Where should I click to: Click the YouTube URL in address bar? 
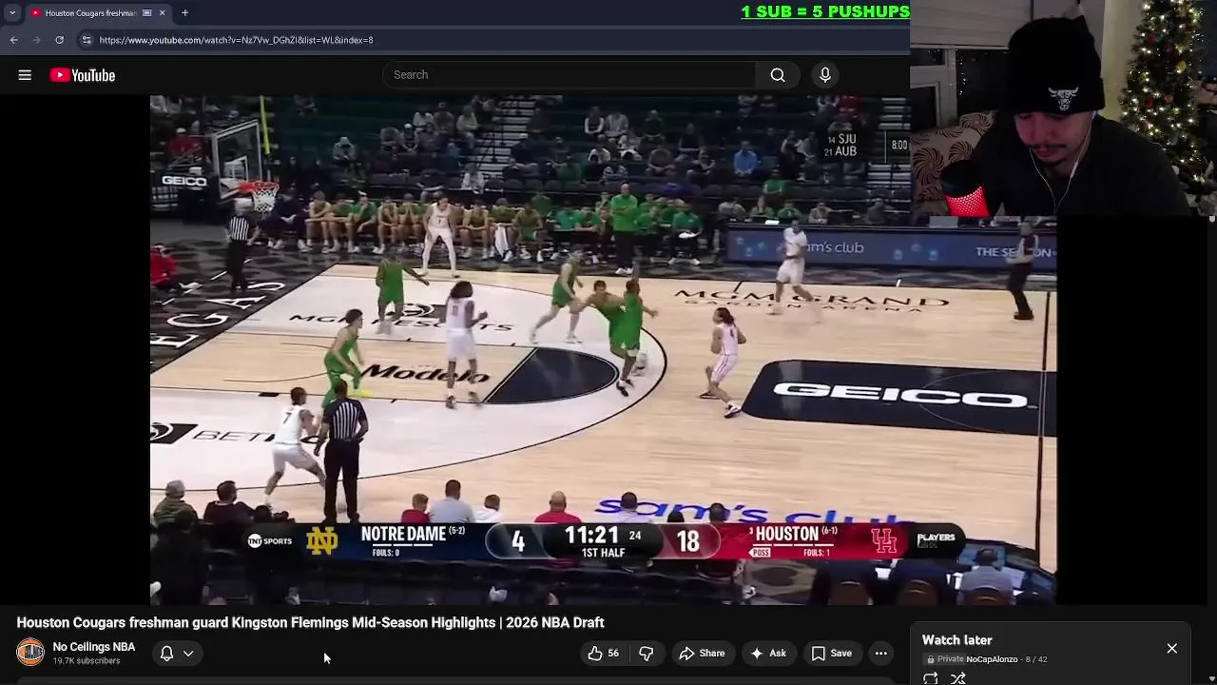click(x=236, y=40)
